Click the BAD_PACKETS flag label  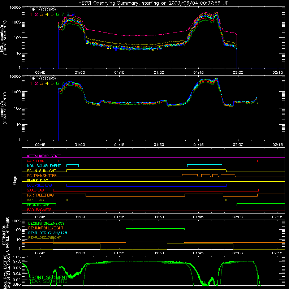[39, 210]
